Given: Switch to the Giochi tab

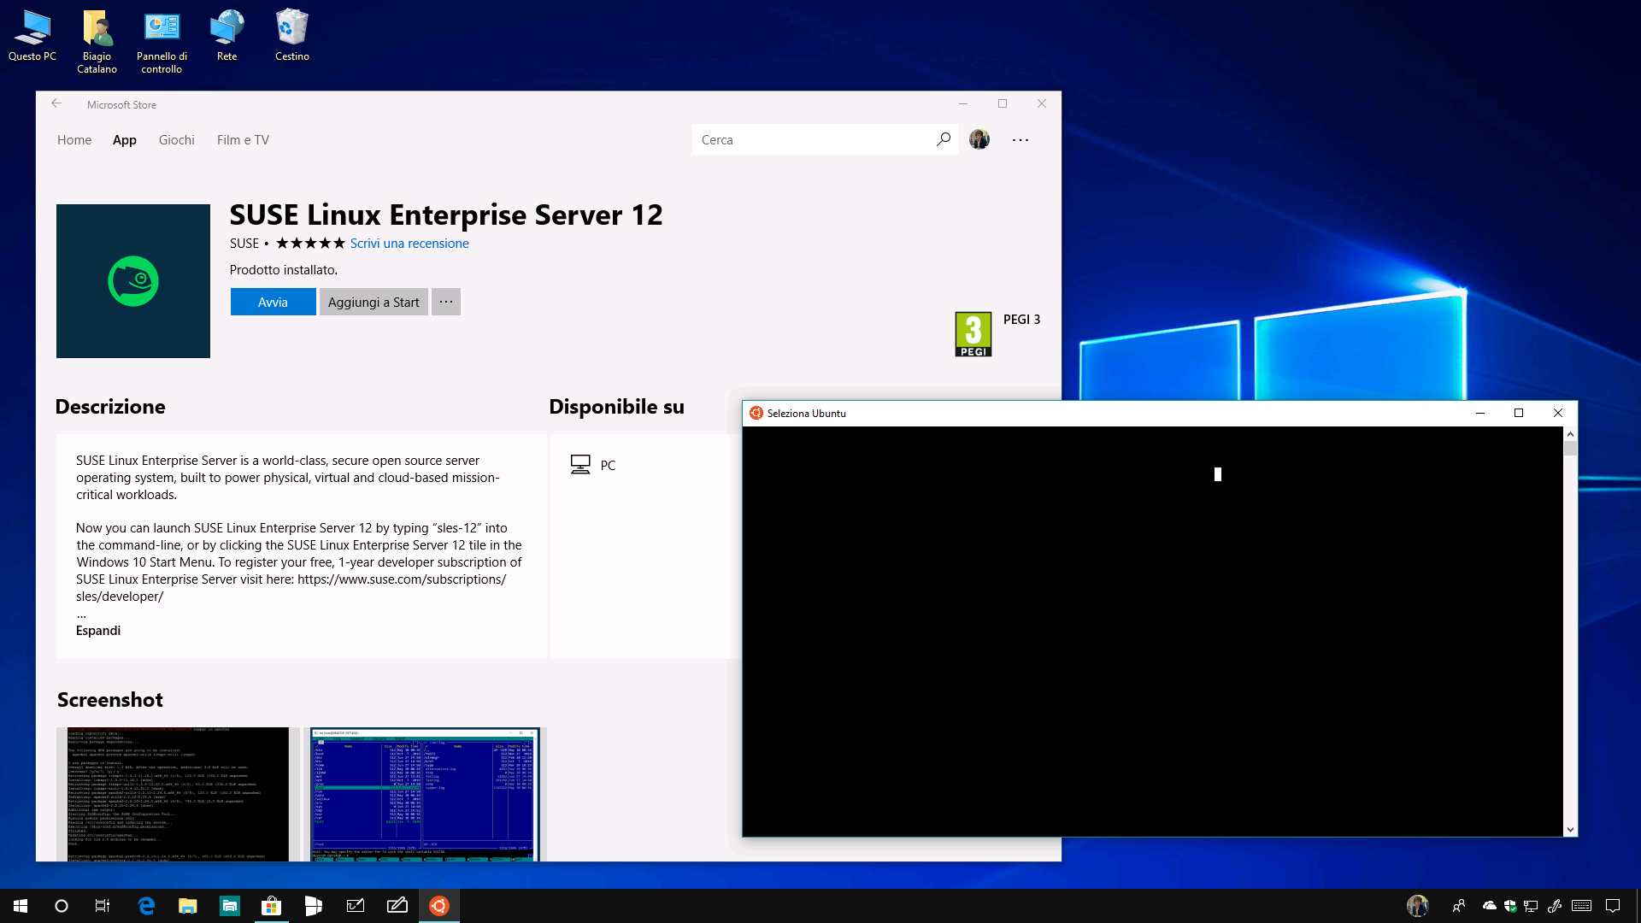Looking at the screenshot, I should [177, 140].
